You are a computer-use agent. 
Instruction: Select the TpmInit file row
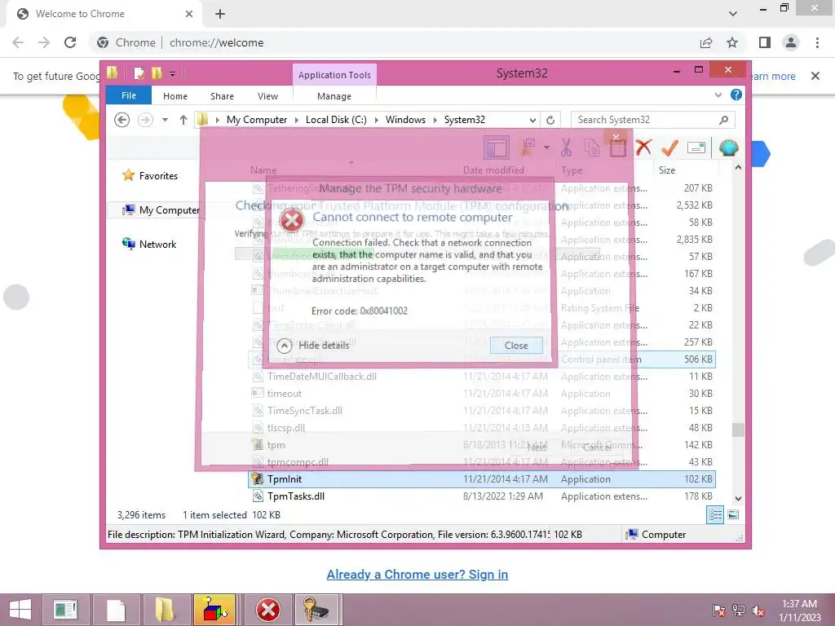point(482,479)
